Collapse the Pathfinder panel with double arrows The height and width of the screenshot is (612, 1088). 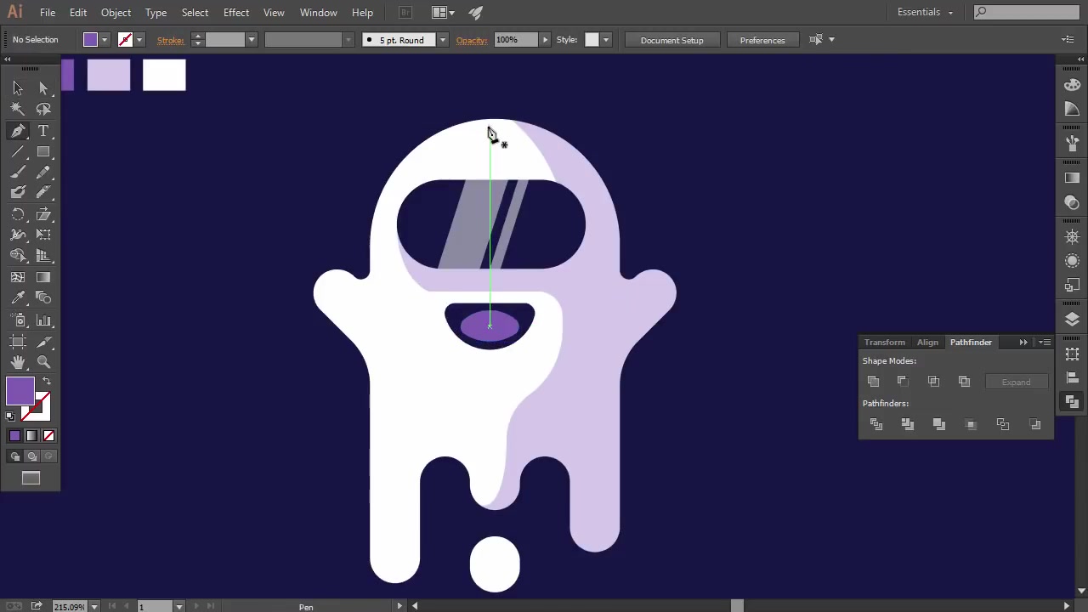(x=1023, y=342)
